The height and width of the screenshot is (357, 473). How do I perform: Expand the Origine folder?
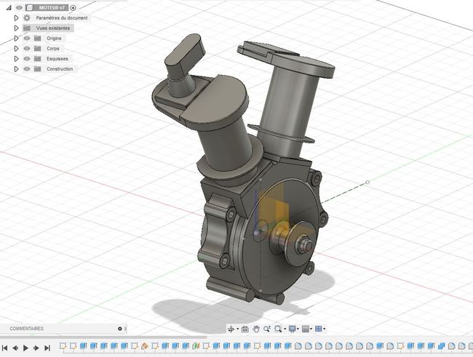point(16,39)
